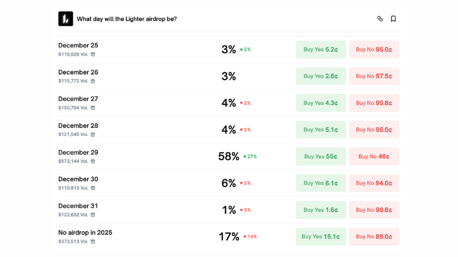Open the market title "What day will the Lighter airdrop be?"
The width and height of the screenshot is (458, 257).
coord(127,19)
